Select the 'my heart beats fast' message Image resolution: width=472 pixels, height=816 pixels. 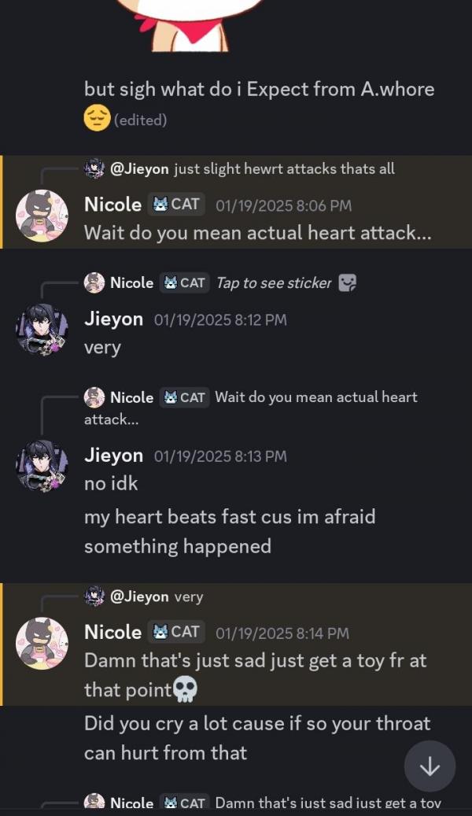(230, 531)
